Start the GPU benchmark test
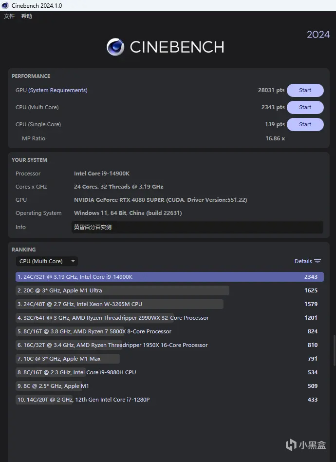The height and width of the screenshot is (462, 336). (x=305, y=90)
